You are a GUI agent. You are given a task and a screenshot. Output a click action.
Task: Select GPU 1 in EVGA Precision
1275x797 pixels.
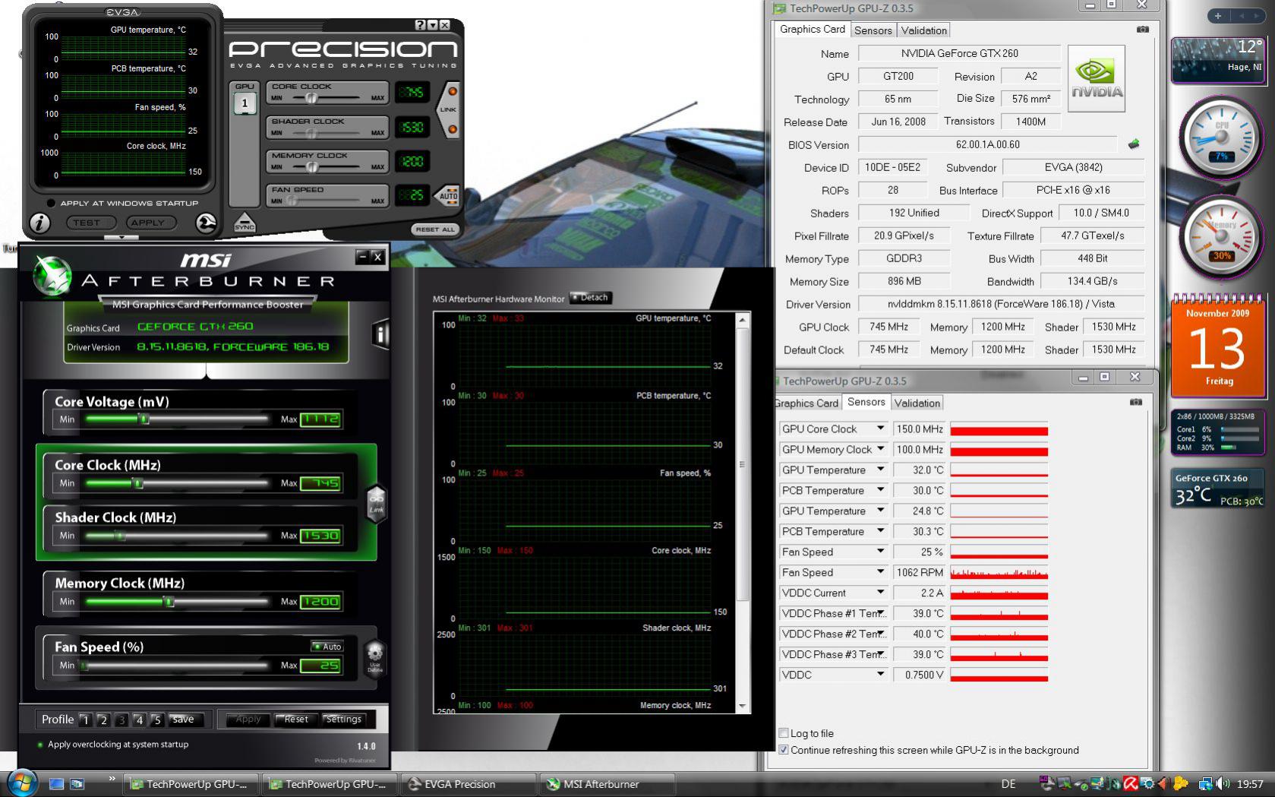pyautogui.click(x=245, y=103)
